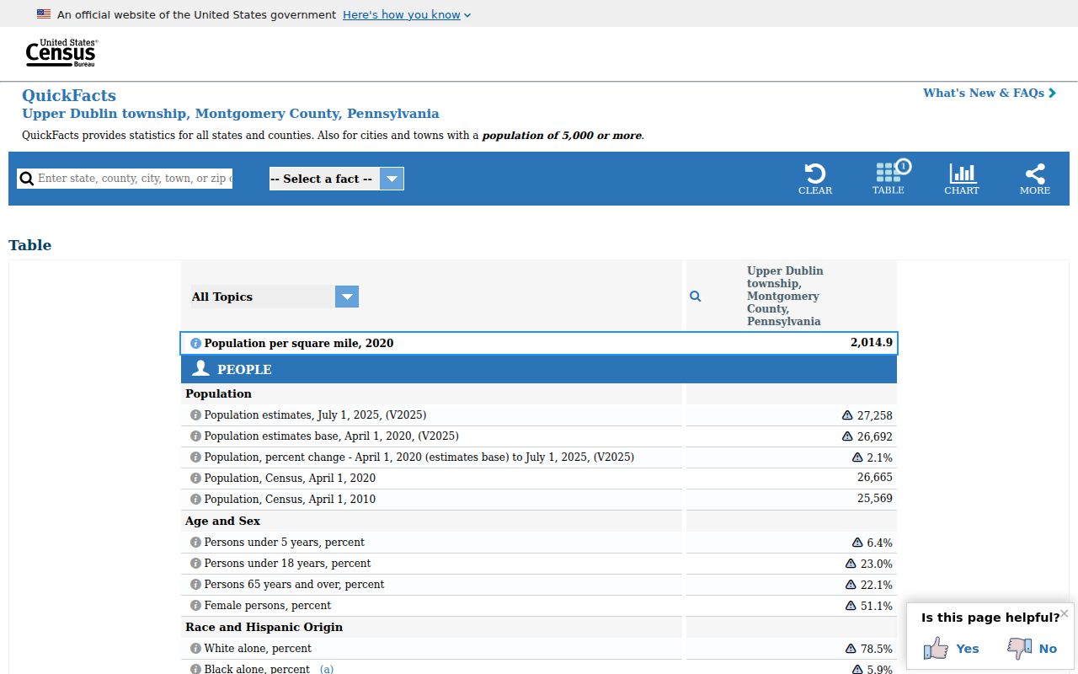1078x674 pixels.
Task: Switch to the Chart view icon
Action: 962,179
